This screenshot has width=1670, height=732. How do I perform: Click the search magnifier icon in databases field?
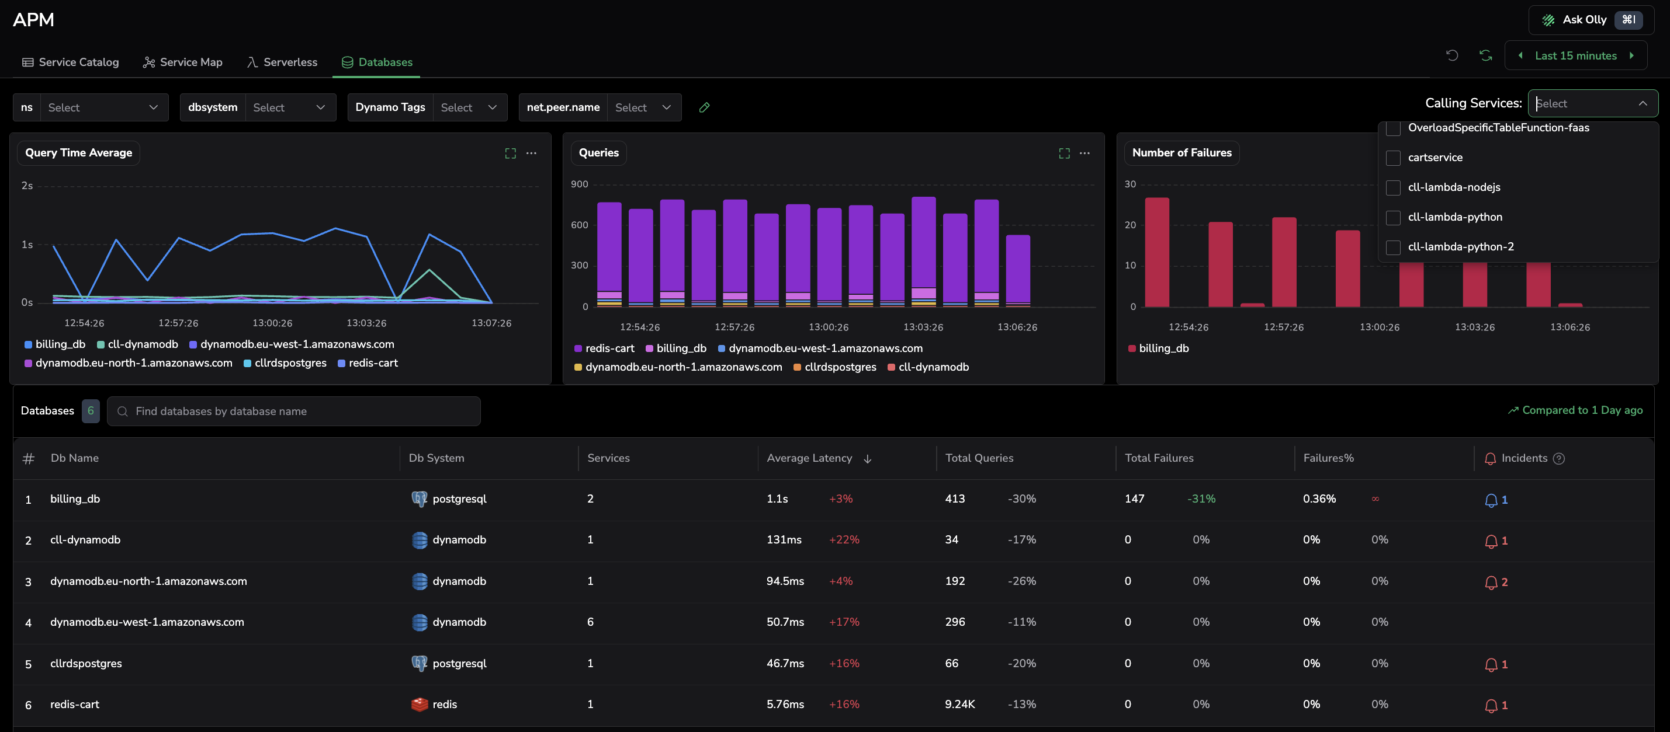pyautogui.click(x=122, y=412)
